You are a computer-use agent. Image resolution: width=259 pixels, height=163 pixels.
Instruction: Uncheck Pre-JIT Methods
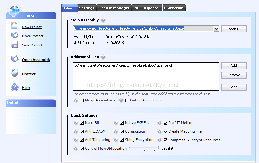pos(165,123)
